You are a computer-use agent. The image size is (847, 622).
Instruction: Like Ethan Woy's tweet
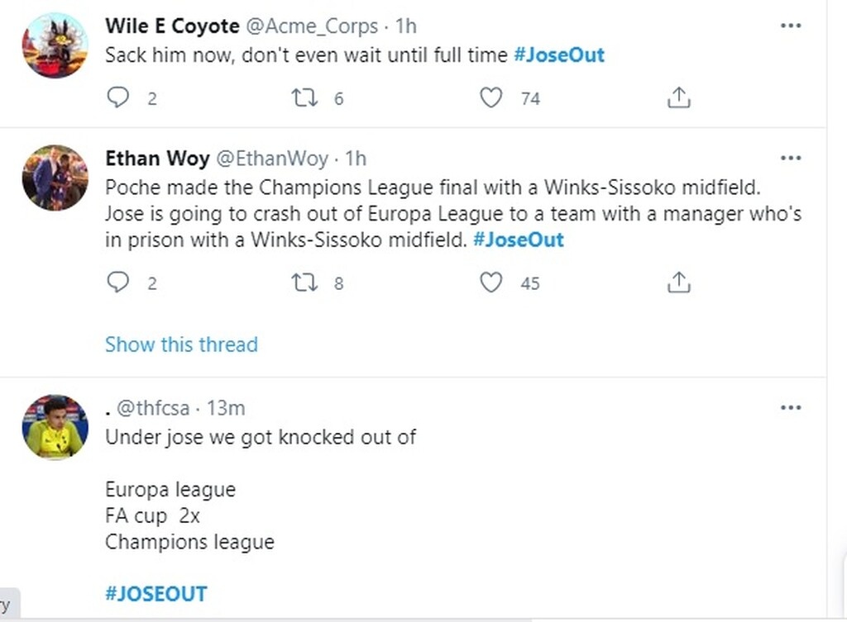[490, 282]
